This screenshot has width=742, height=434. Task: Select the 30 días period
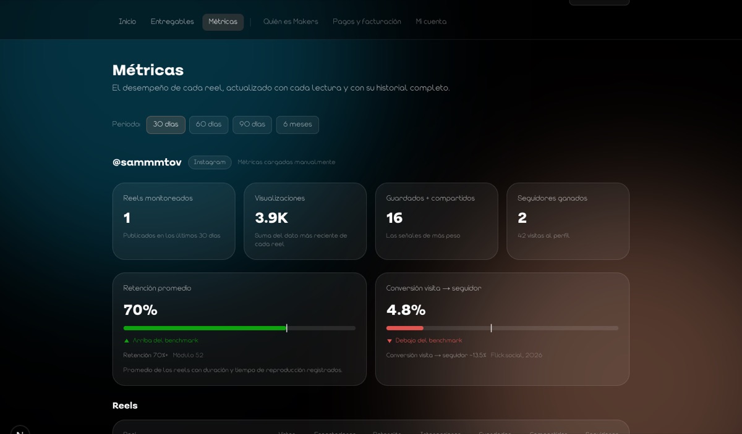[x=166, y=125]
